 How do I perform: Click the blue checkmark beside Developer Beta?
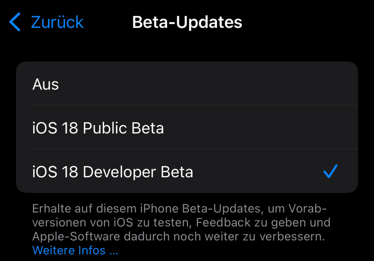[330, 171]
